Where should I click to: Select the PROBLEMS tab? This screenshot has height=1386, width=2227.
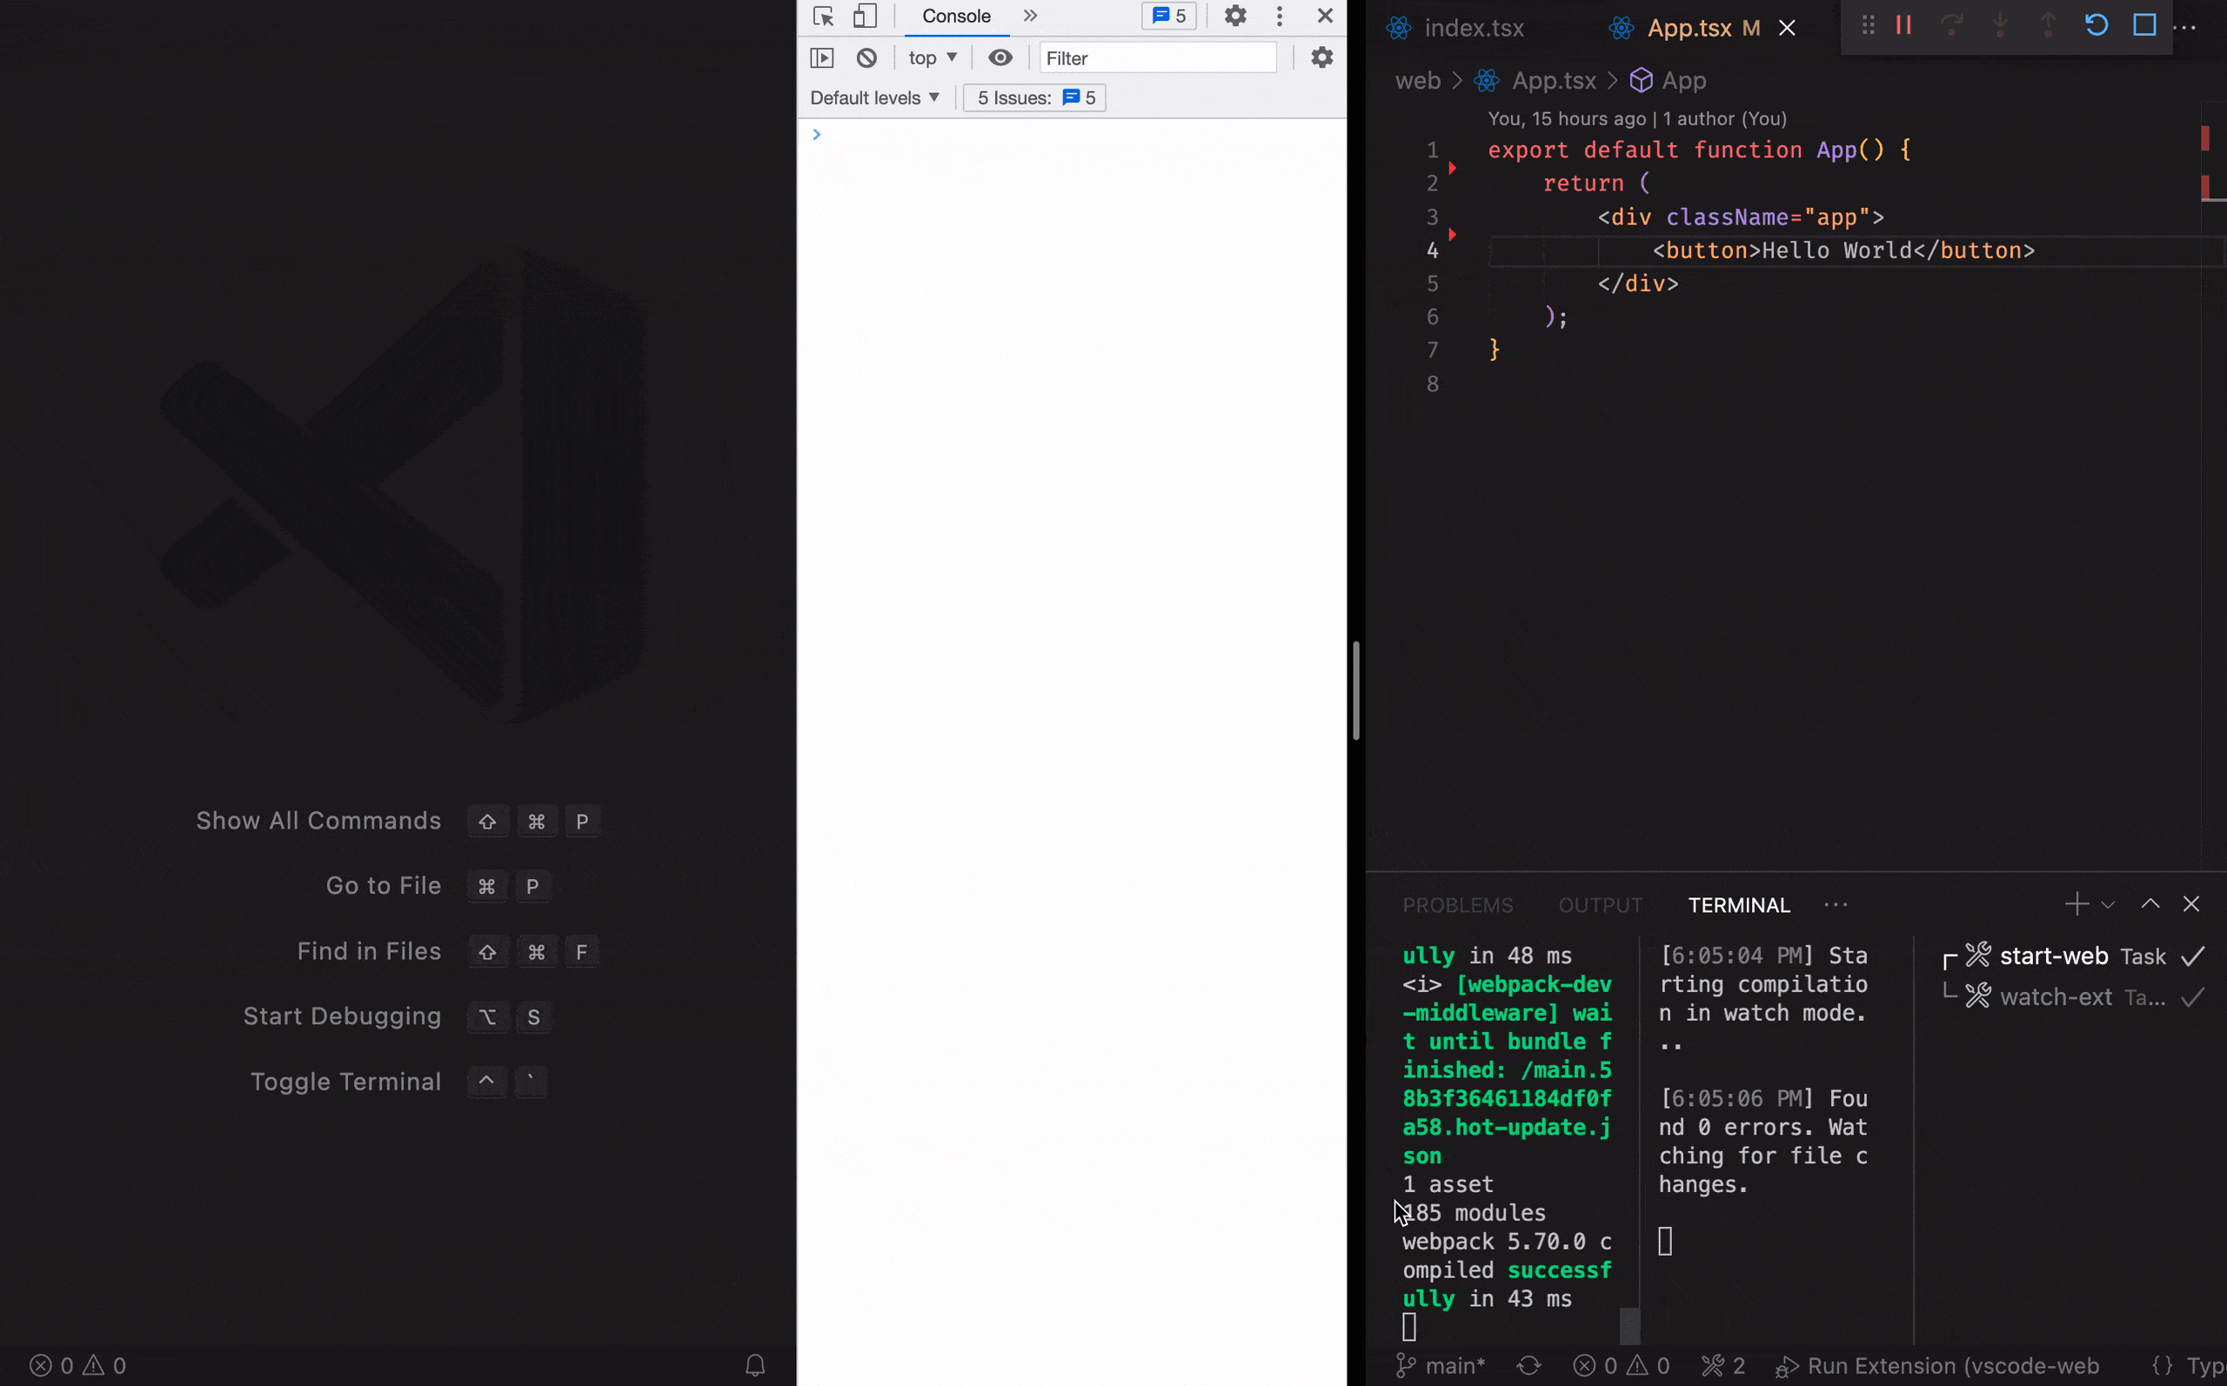pyautogui.click(x=1457, y=905)
